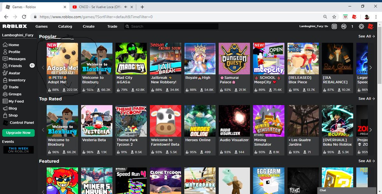The image size is (382, 194).
Task: Open Audio Visualizer game thumbnail
Action: point(234,121)
